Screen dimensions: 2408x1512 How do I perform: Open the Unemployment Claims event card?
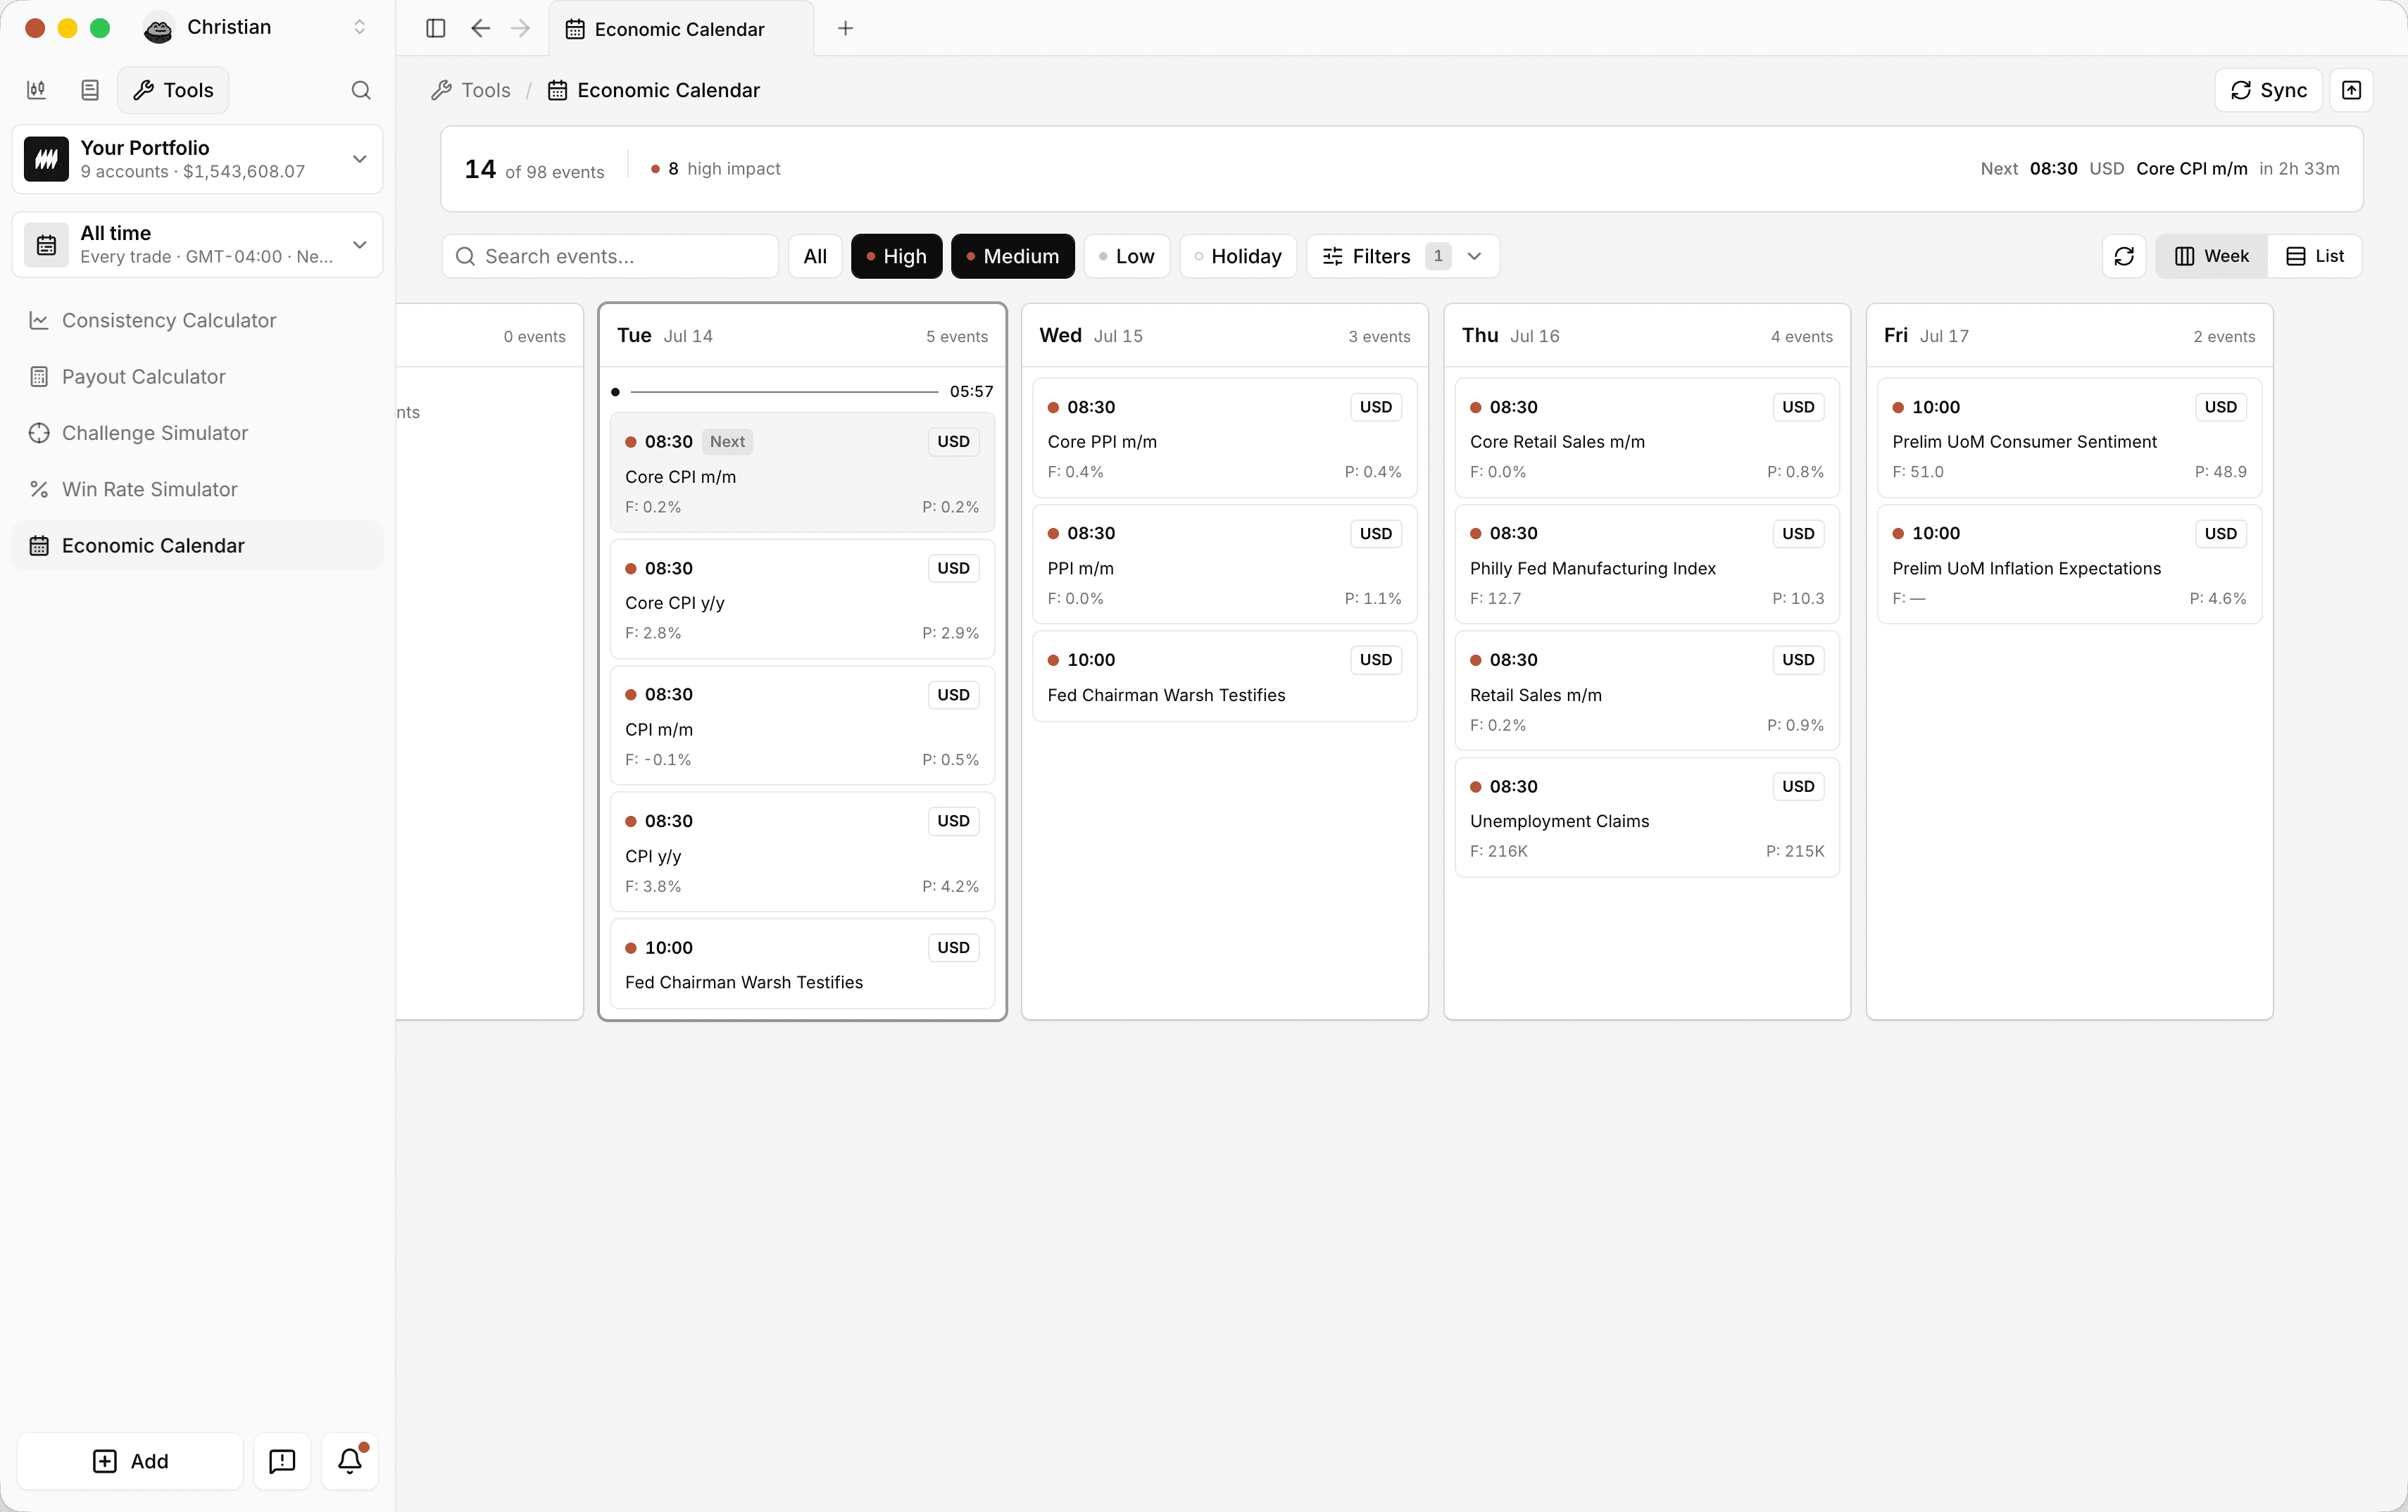[1647, 818]
